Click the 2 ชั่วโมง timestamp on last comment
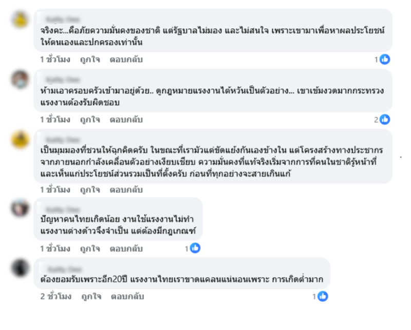411x330 pixels. point(55,297)
